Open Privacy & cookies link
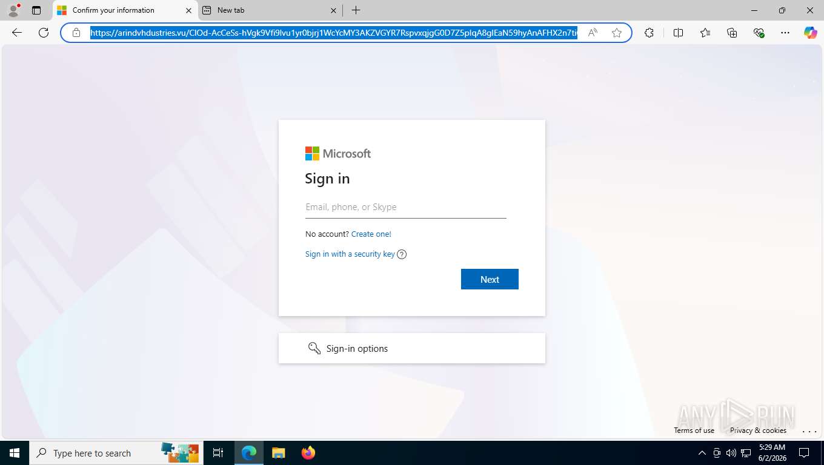The width and height of the screenshot is (824, 465). (758, 430)
